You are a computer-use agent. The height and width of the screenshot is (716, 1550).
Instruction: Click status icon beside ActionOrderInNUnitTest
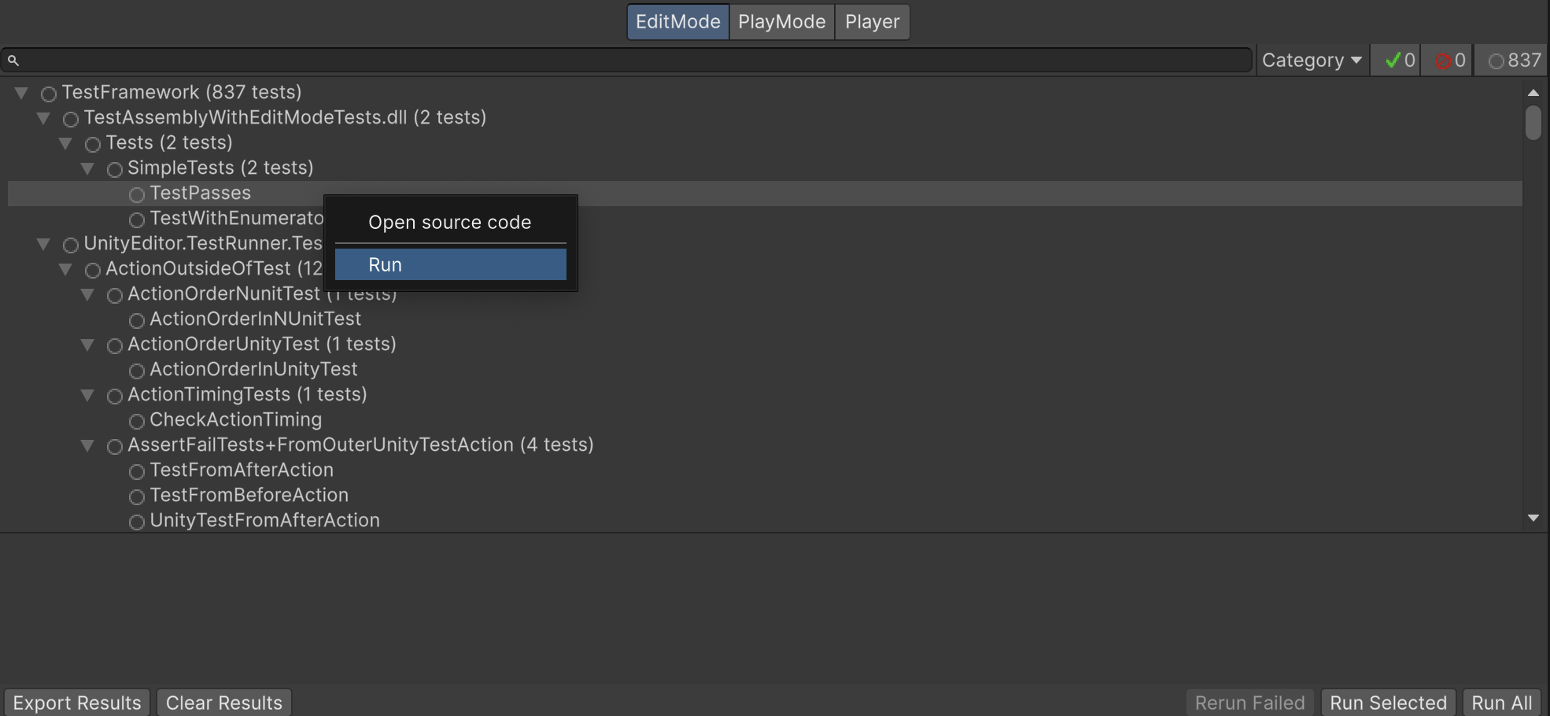coord(137,320)
